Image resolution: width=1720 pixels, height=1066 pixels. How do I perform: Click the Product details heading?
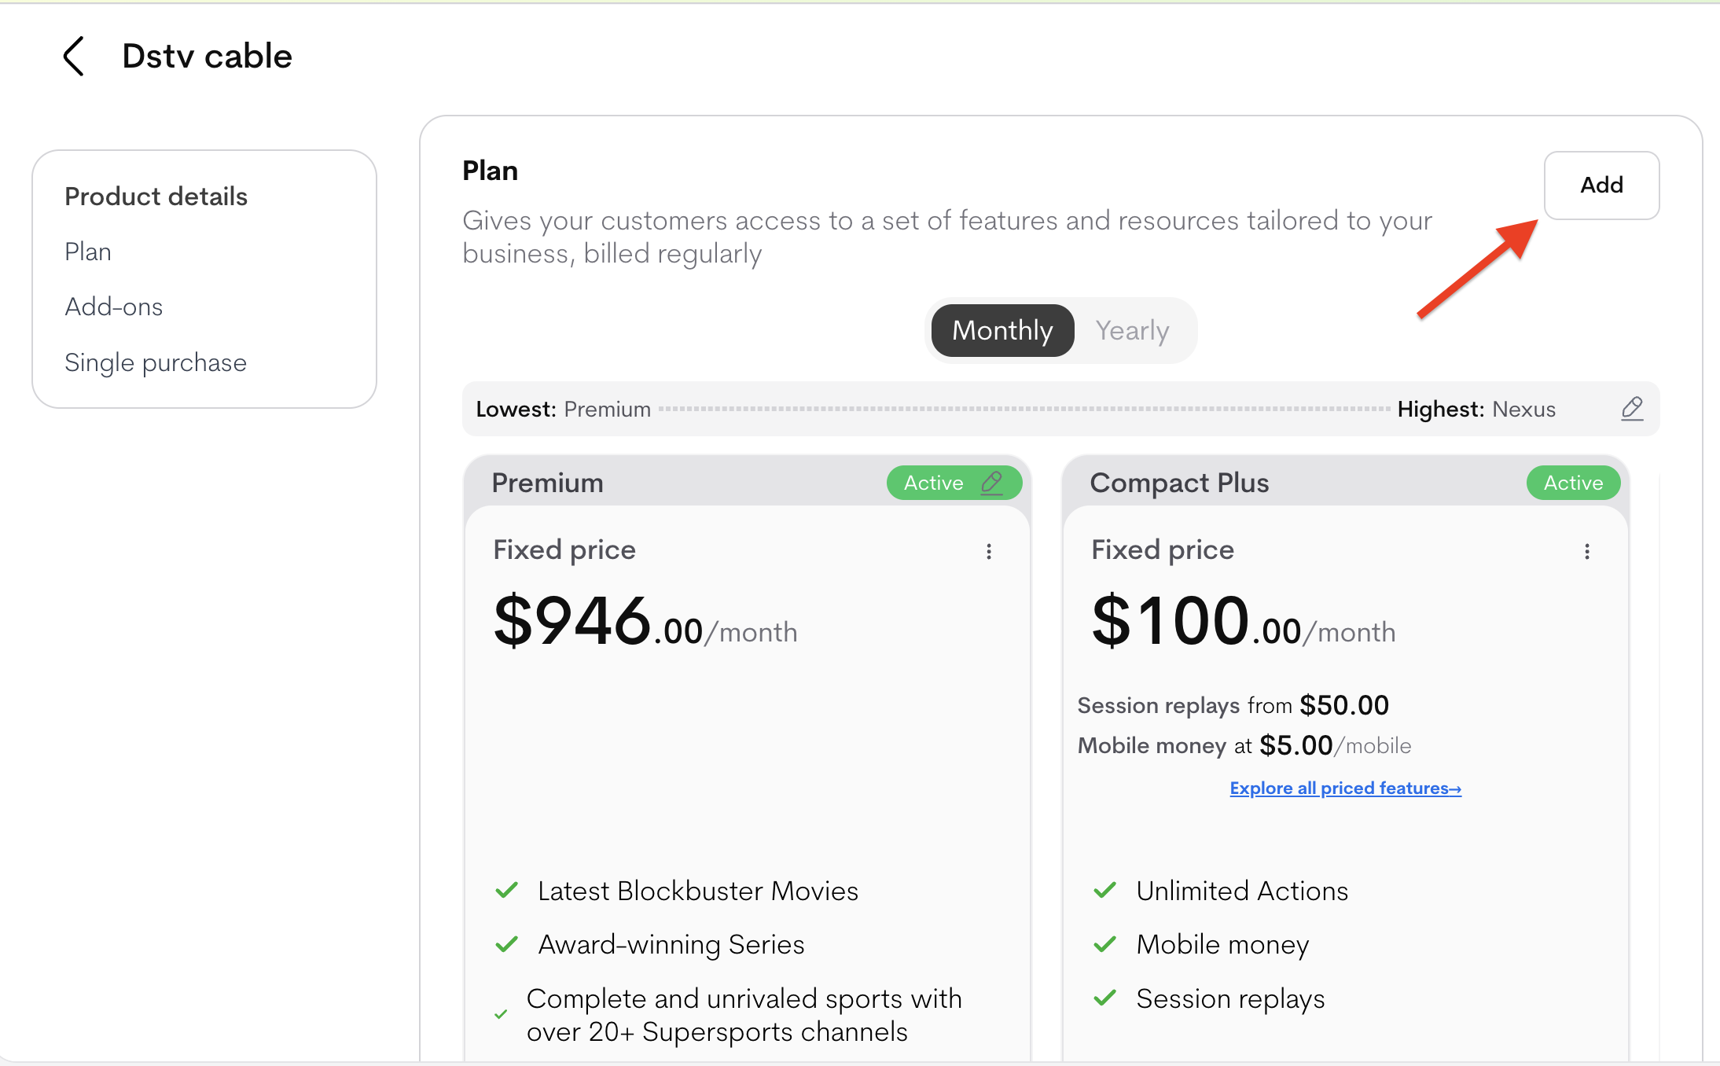[x=156, y=197]
